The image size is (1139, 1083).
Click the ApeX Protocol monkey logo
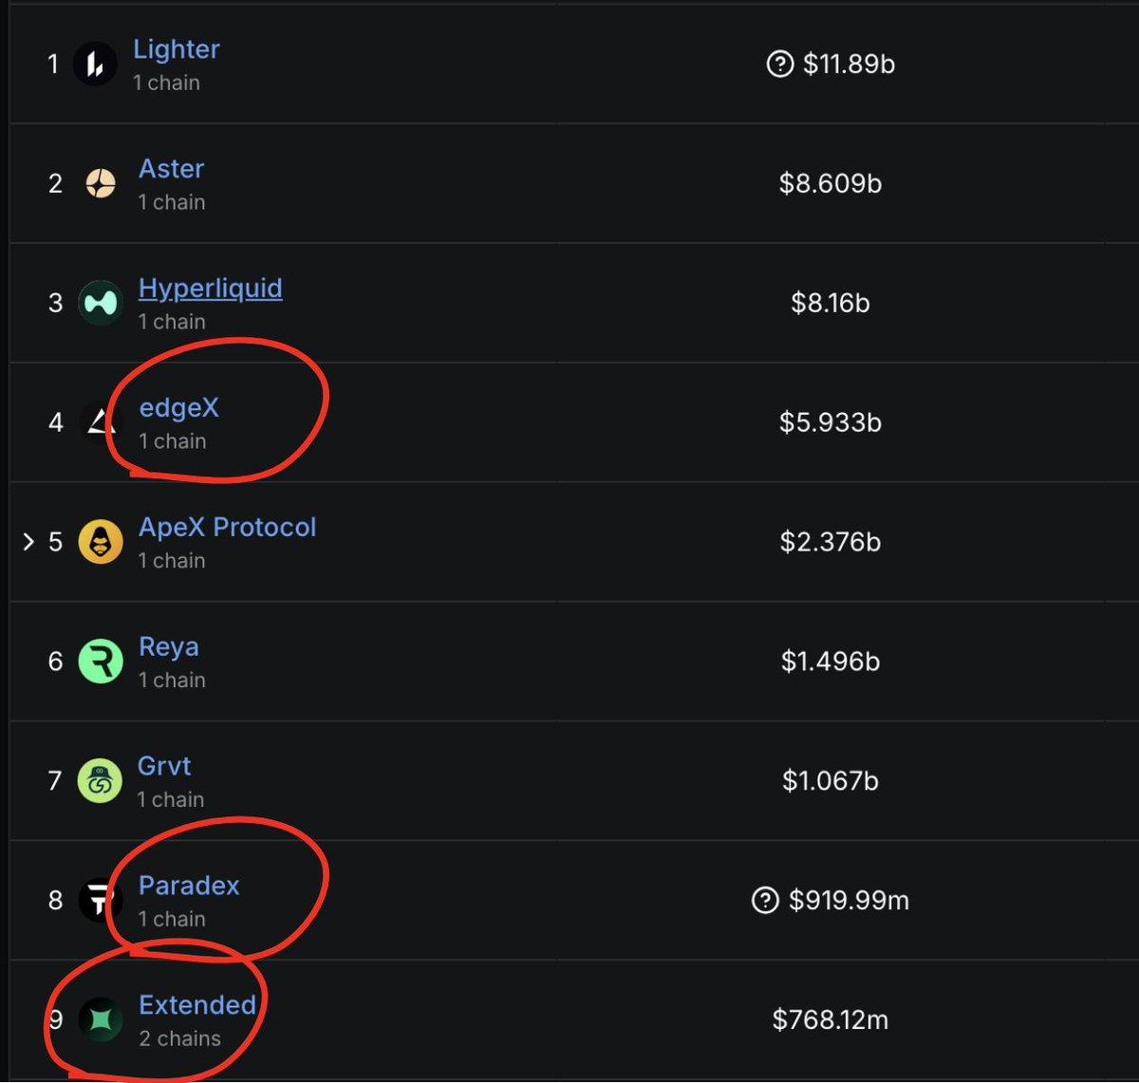[100, 542]
